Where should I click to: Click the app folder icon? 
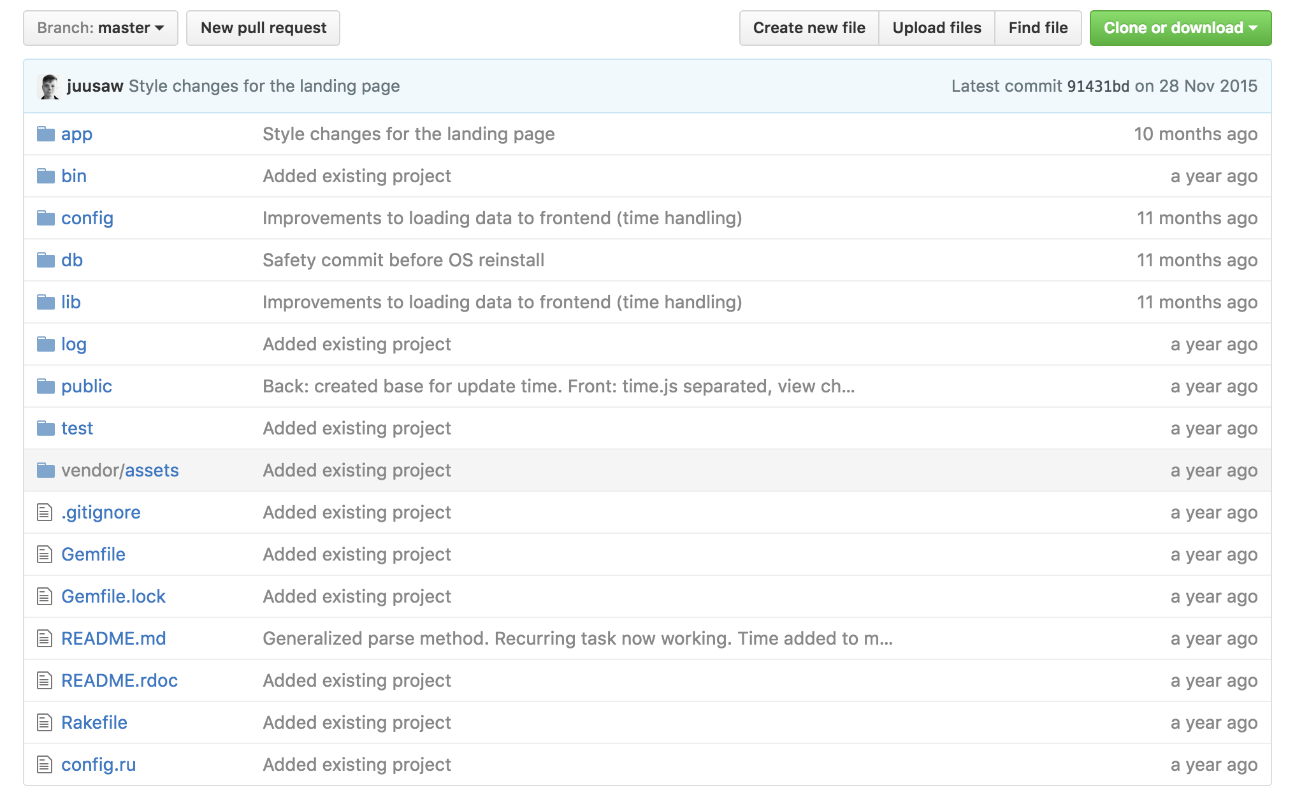[46, 134]
